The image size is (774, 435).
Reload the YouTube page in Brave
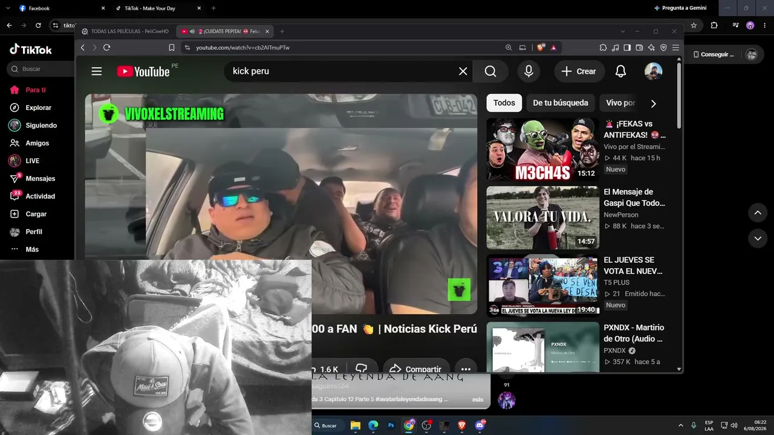pyautogui.click(x=107, y=47)
